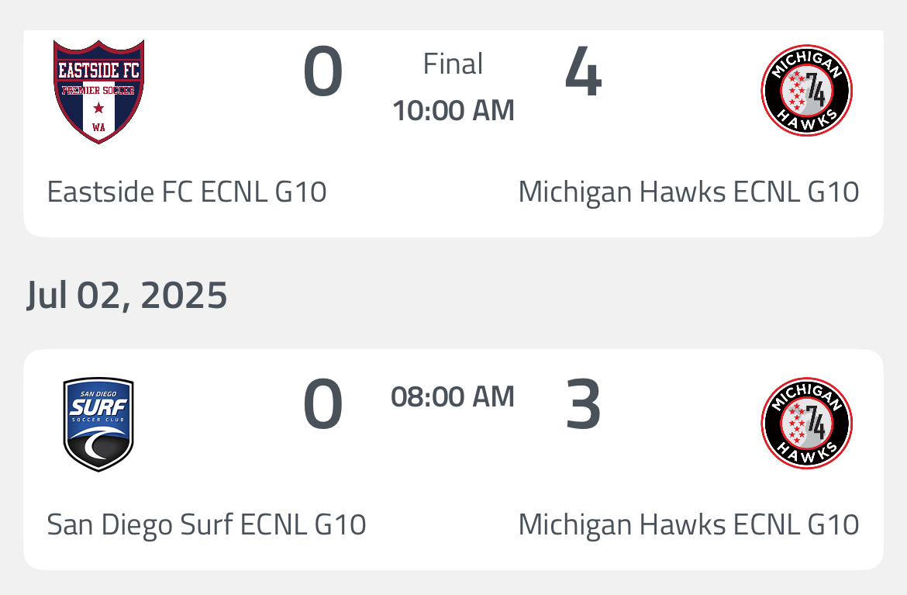Click the Final status label

453,64
